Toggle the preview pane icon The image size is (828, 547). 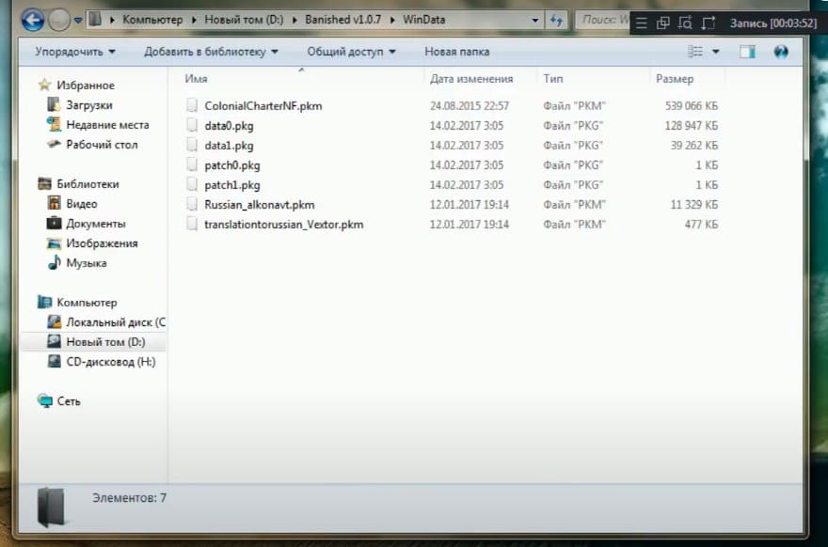click(747, 52)
